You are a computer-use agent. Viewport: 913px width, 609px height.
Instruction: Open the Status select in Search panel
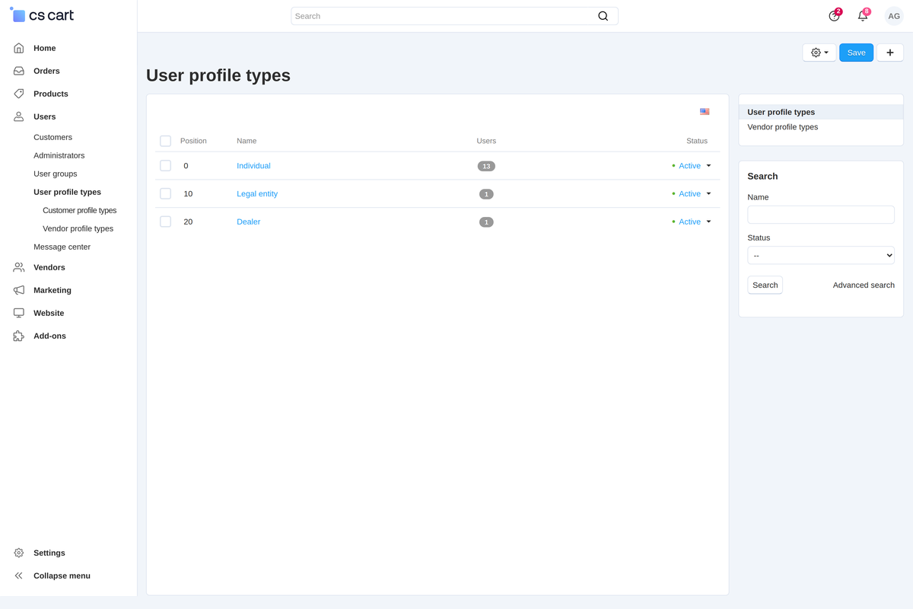(x=821, y=255)
